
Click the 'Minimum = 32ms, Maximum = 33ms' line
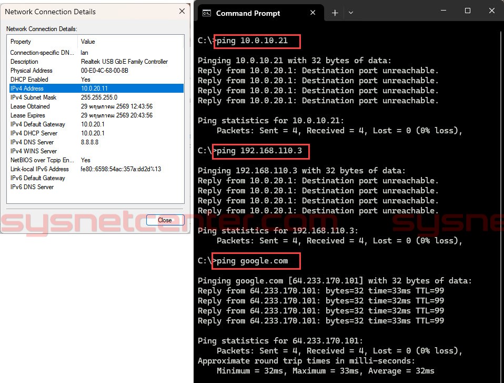pyautogui.click(x=325, y=371)
